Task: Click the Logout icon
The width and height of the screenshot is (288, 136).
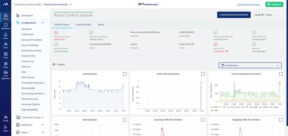Action: [6, 128]
